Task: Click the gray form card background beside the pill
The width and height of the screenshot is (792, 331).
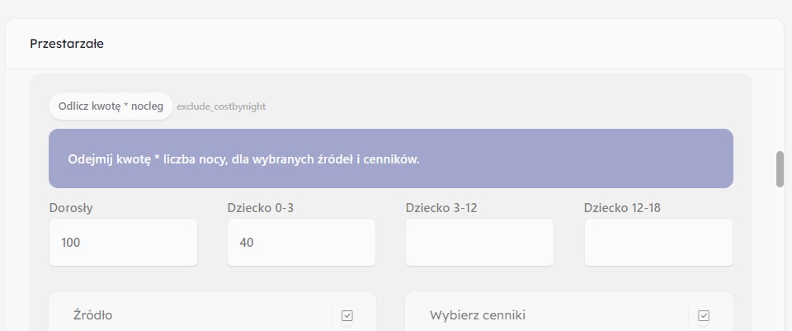Action: tap(495, 106)
